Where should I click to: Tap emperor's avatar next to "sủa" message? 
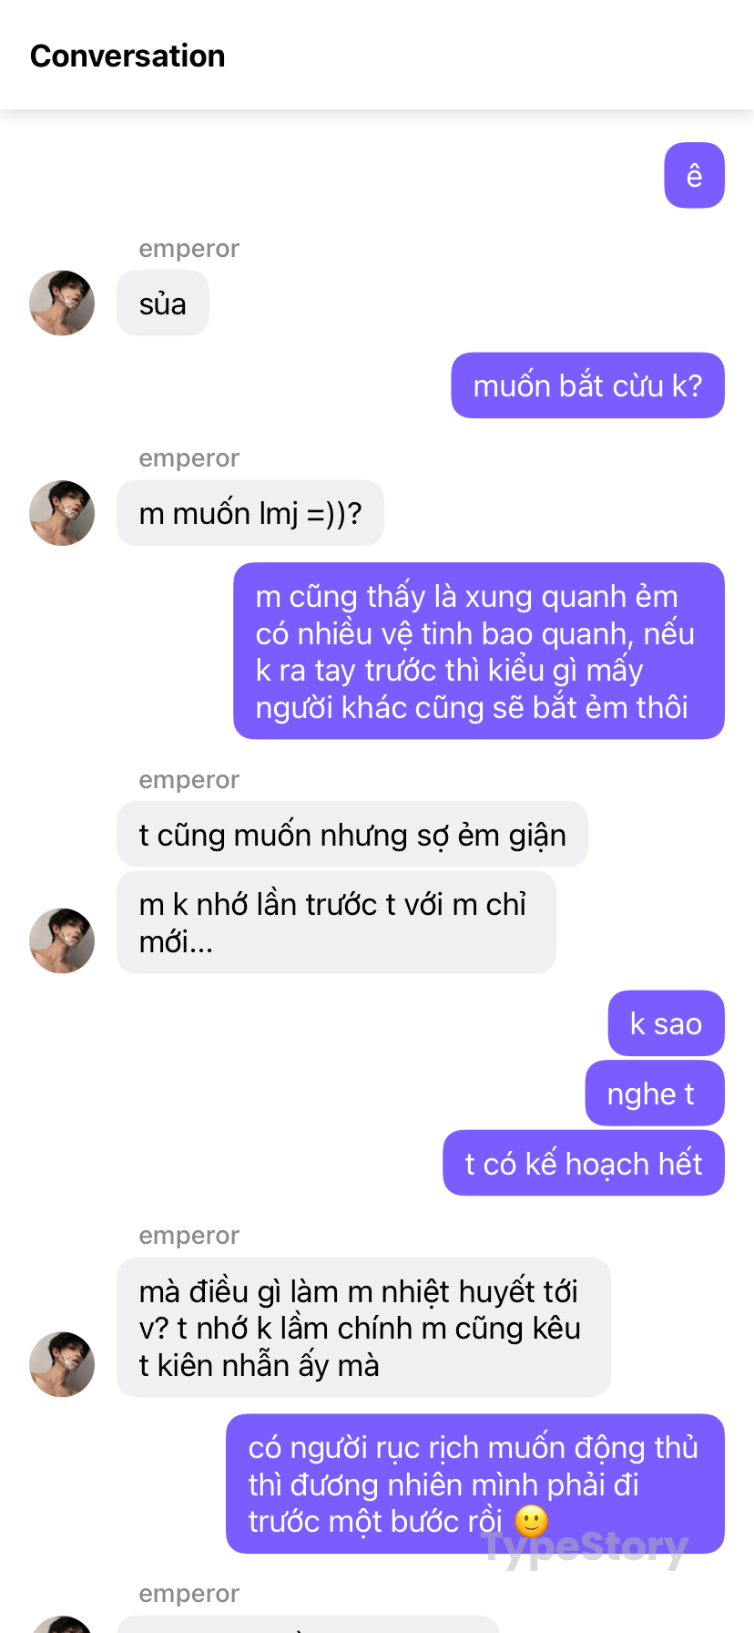(x=62, y=303)
